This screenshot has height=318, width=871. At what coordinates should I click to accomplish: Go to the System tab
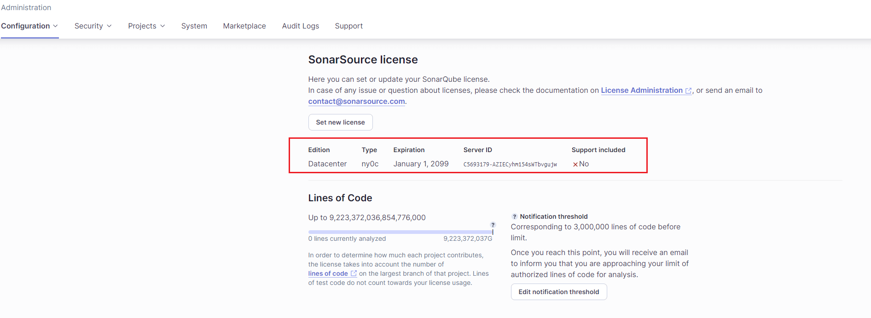(194, 26)
